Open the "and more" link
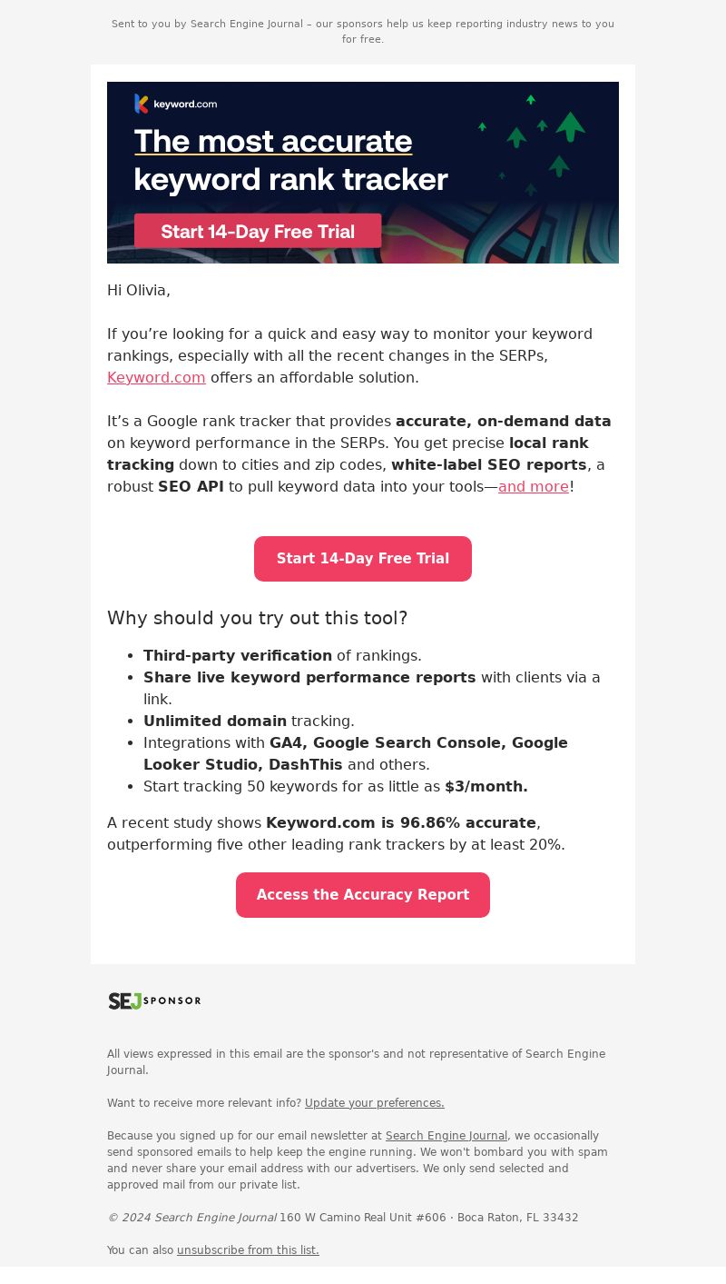 click(x=534, y=486)
